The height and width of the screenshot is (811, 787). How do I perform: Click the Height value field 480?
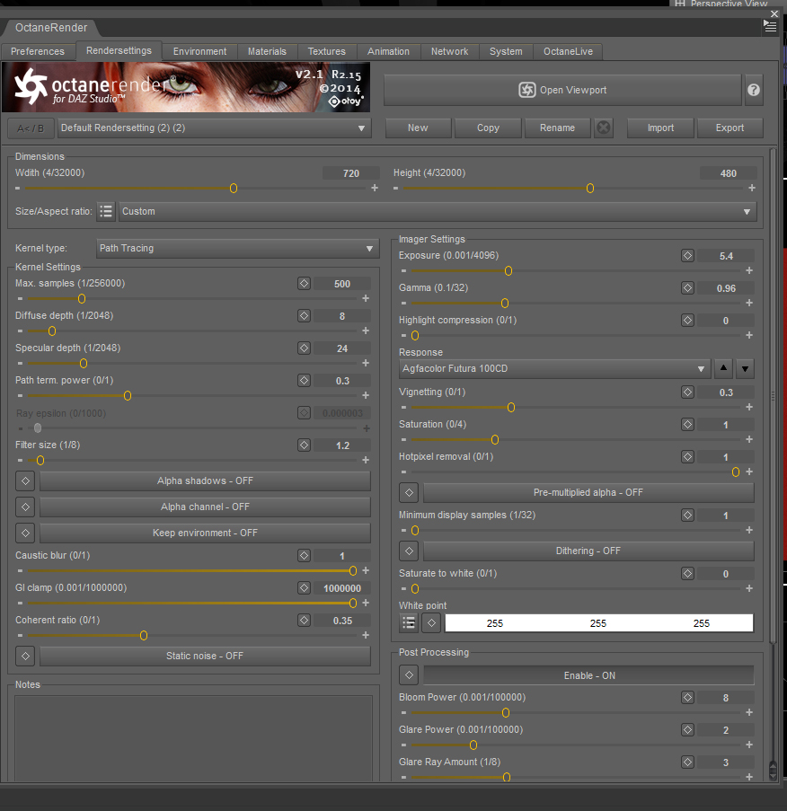(728, 173)
